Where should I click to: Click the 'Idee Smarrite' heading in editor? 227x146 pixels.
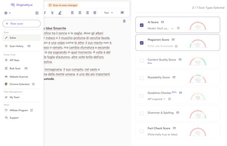point(56,28)
